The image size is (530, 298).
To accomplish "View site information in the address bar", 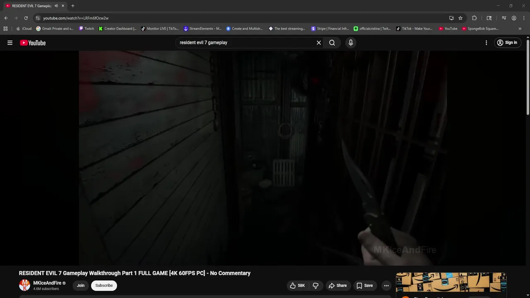I will click(x=38, y=18).
